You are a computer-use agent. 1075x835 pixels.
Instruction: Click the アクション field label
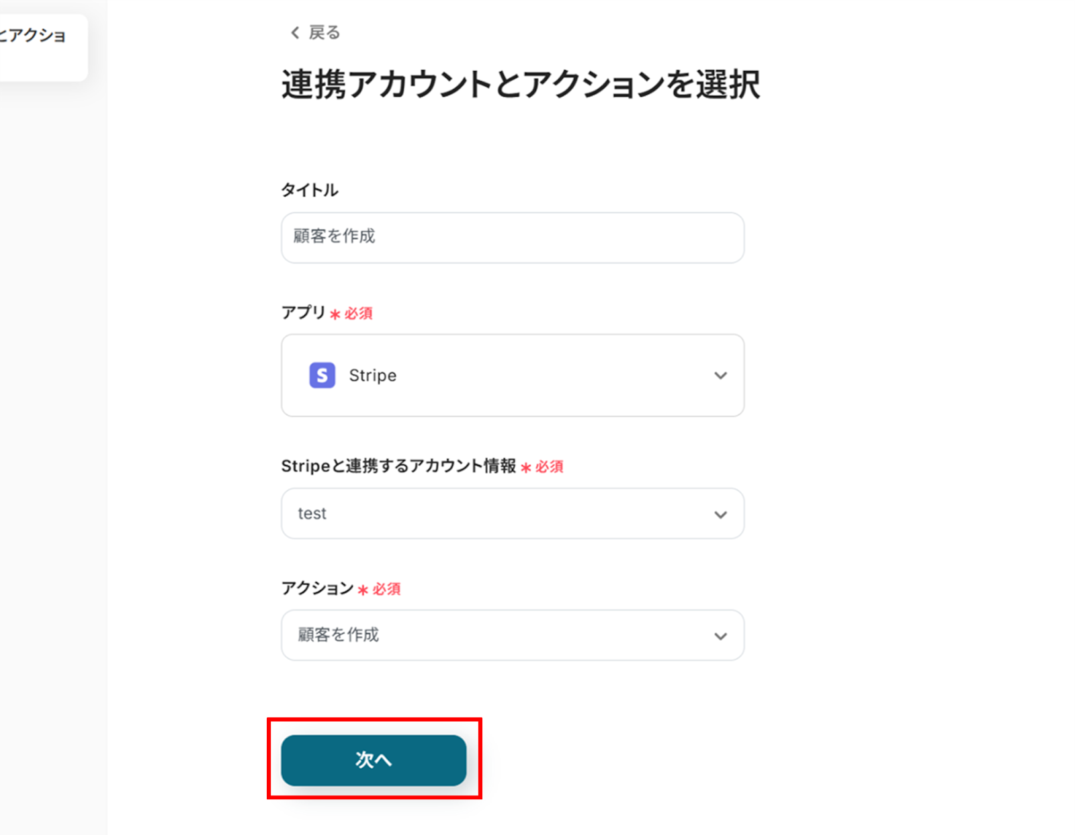(317, 588)
